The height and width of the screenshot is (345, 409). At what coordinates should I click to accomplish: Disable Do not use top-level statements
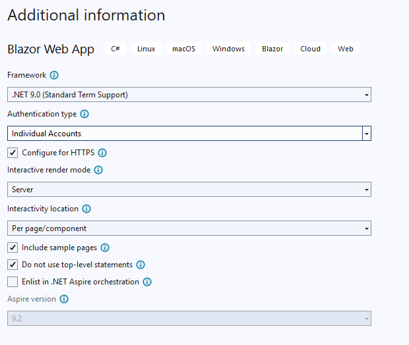[13, 265]
